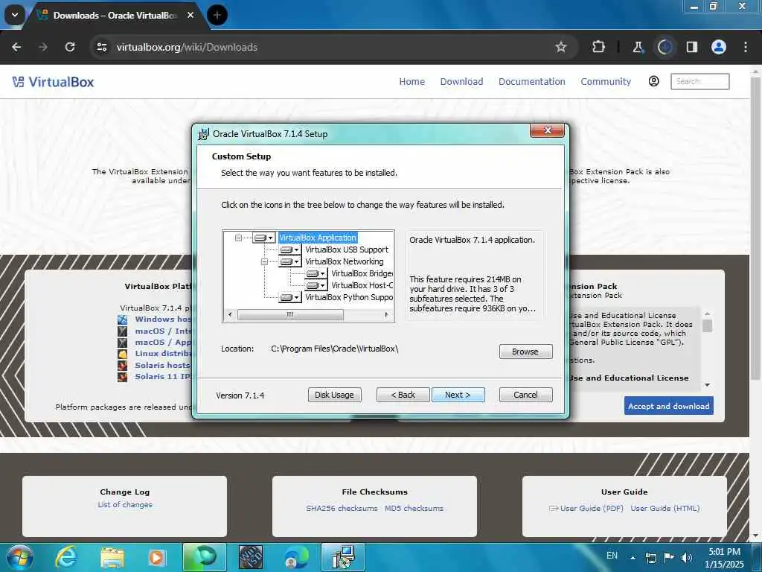Cancel the VirtualBox setup
762x572 pixels.
tap(525, 395)
